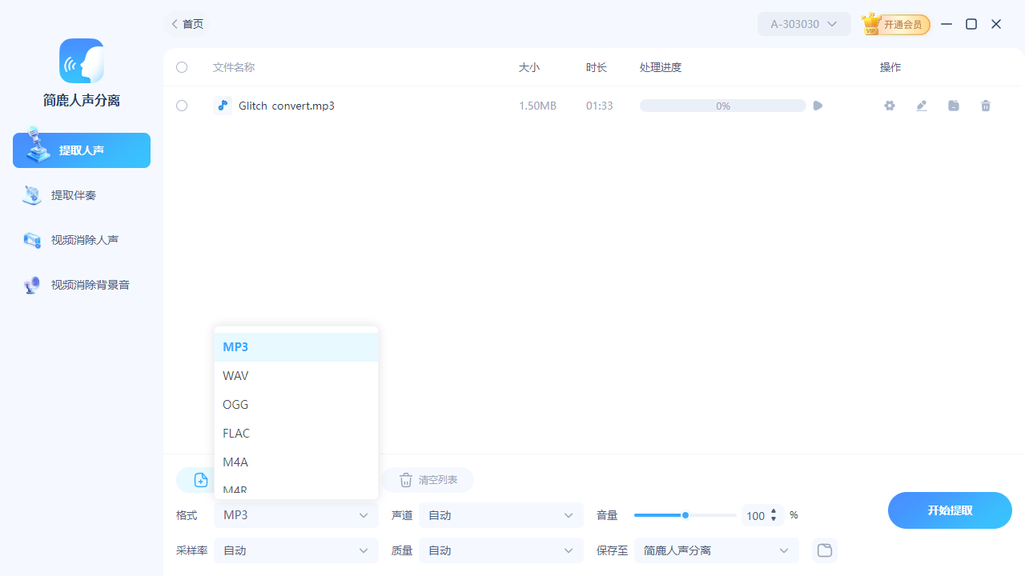Open the 提取伴奏 feature
Image resolution: width=1025 pixels, height=576 pixels.
[81, 194]
